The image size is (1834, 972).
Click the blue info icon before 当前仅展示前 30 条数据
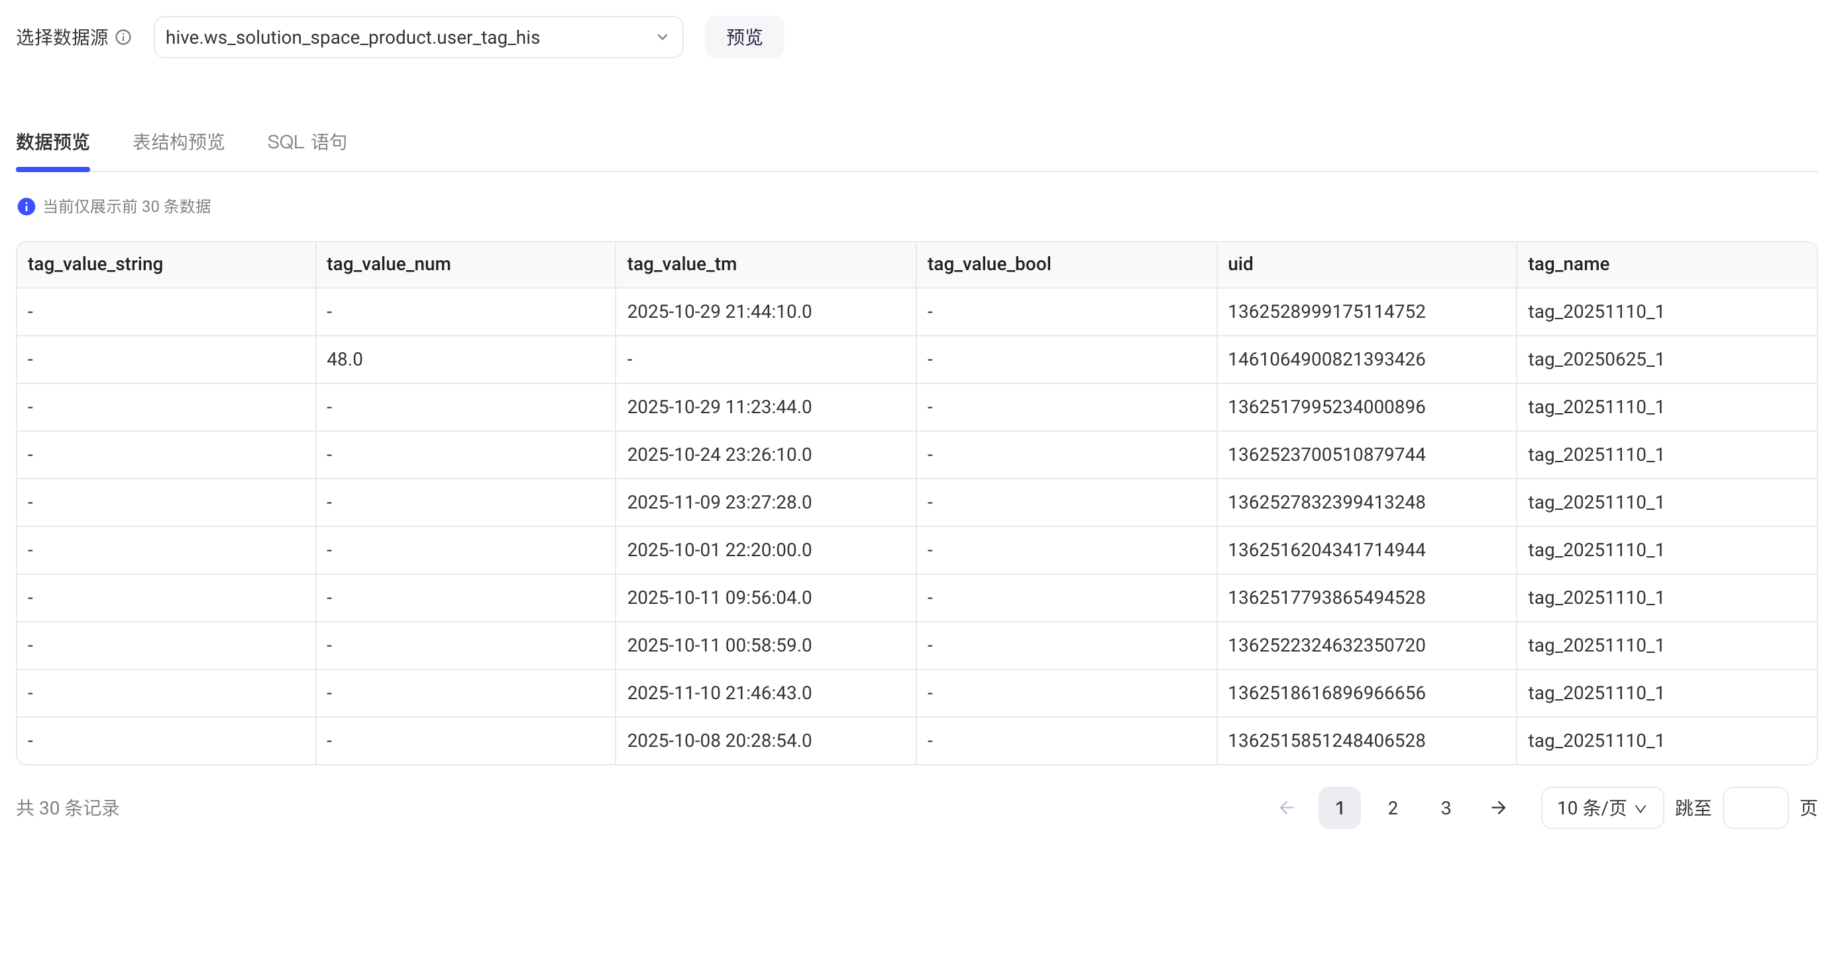click(27, 207)
